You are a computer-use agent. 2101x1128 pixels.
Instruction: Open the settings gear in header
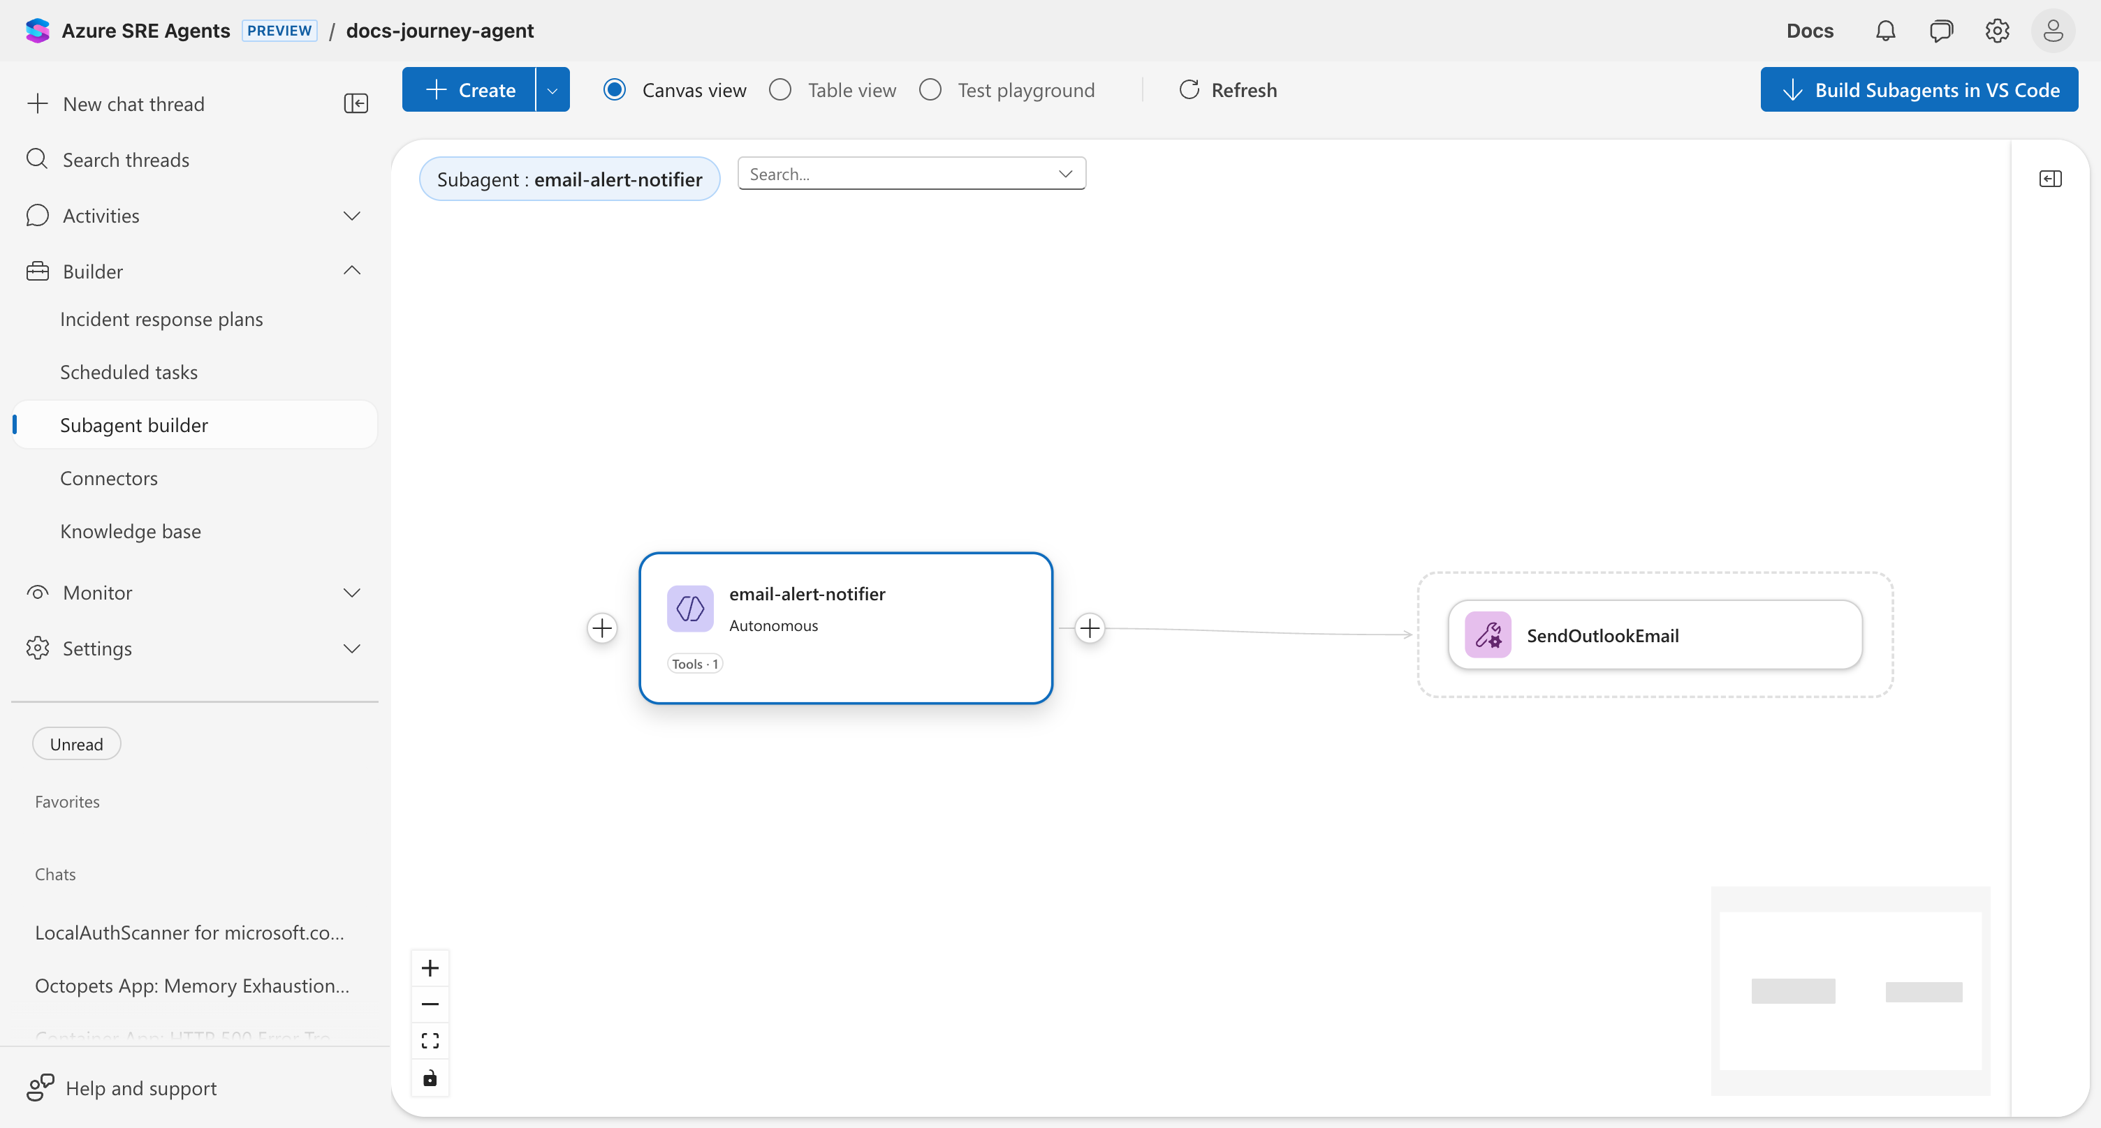(1997, 31)
